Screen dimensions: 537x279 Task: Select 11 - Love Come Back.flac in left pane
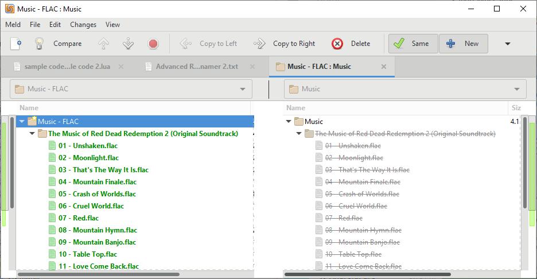tap(99, 266)
